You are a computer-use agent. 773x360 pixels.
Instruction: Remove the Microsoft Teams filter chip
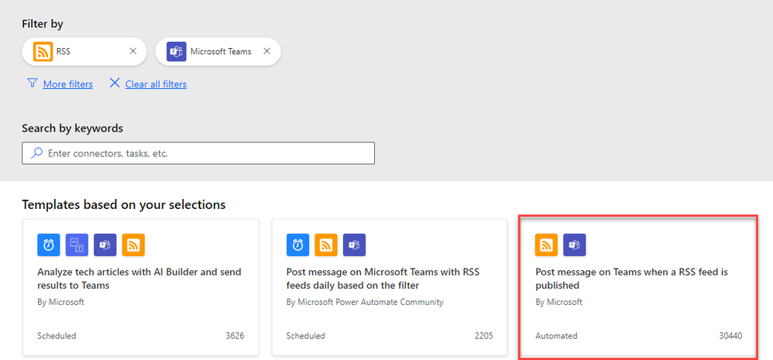pyautogui.click(x=266, y=51)
